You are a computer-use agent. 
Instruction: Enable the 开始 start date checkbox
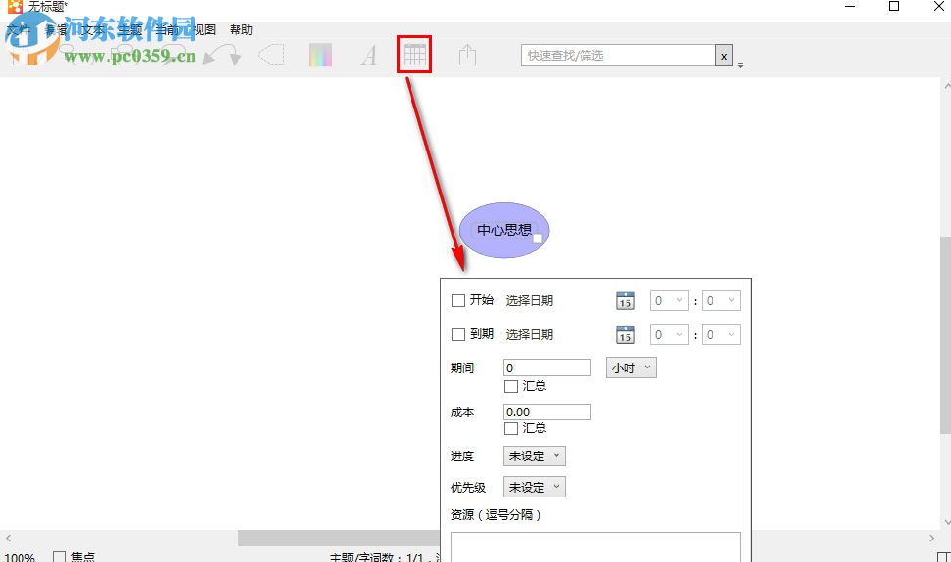coord(458,300)
